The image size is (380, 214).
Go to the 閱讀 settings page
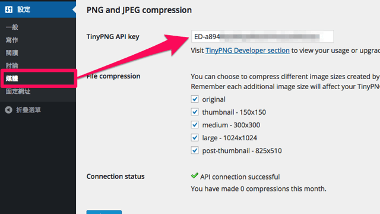(x=12, y=53)
